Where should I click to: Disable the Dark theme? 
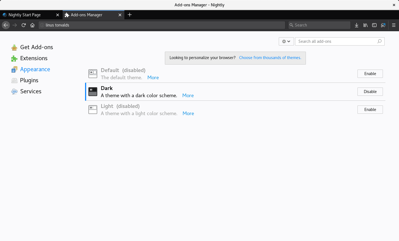tap(370, 92)
